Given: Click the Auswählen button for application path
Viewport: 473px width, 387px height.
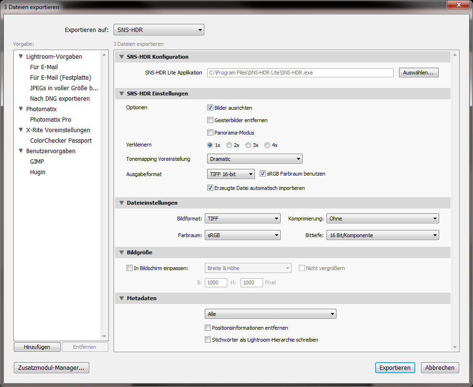Looking at the screenshot, I should (x=418, y=73).
